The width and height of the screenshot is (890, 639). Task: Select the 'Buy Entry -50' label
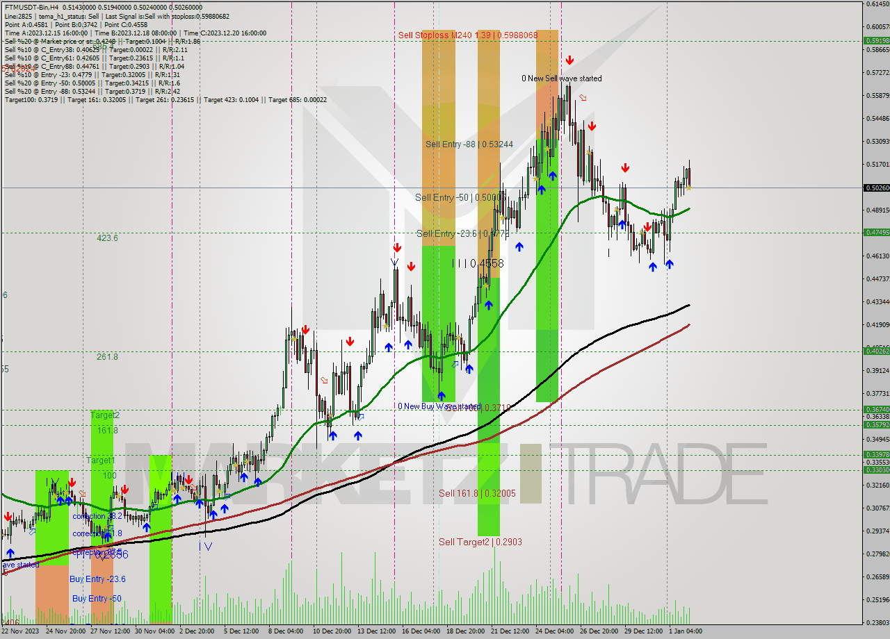pyautogui.click(x=97, y=598)
